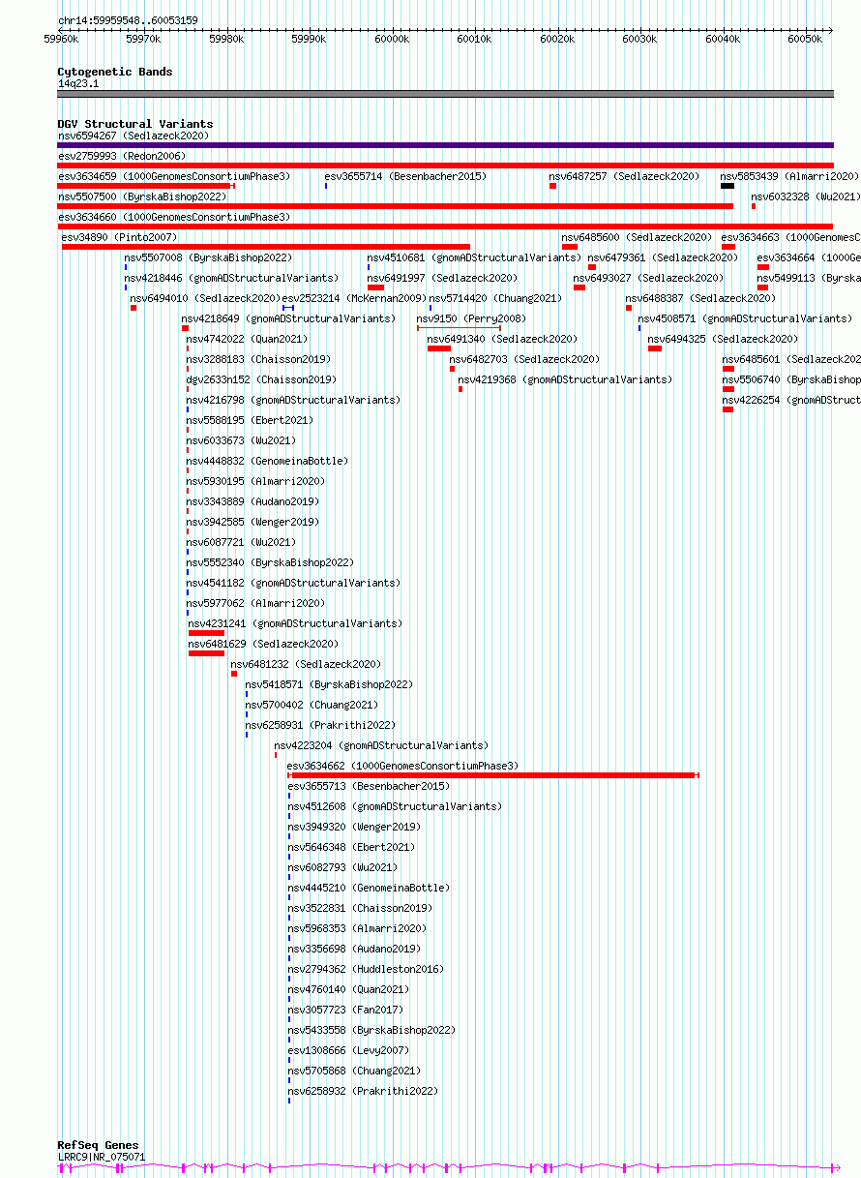Select the long red esv3634662 variant bar
Image resolution: width=861 pixels, height=1178 pixels.
point(493,775)
